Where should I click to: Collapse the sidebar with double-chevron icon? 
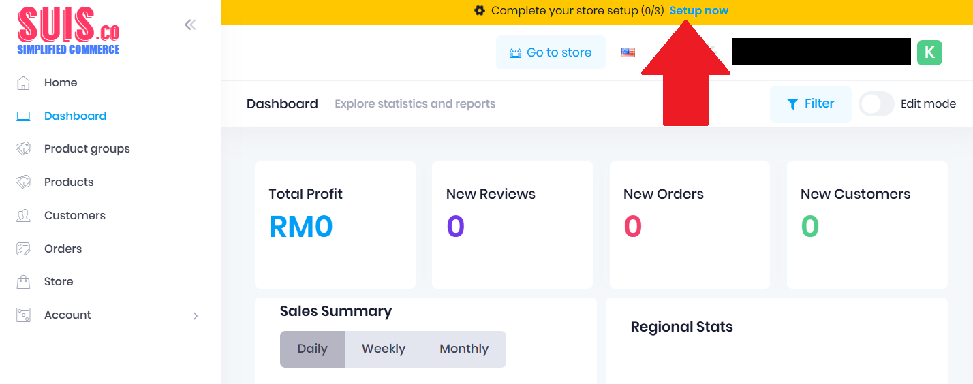(190, 25)
